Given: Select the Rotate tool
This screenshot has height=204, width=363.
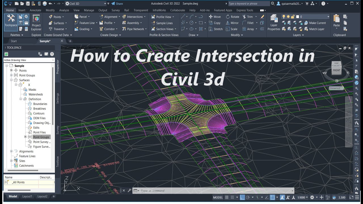Looking at the screenshot, I should pos(233,17).
